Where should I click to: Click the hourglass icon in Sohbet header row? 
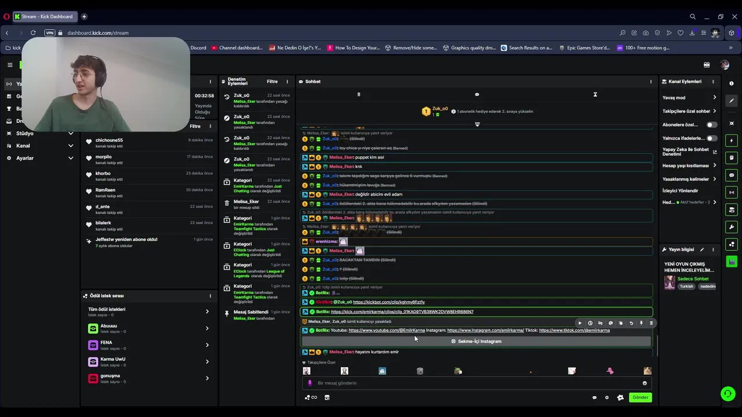[x=595, y=94]
